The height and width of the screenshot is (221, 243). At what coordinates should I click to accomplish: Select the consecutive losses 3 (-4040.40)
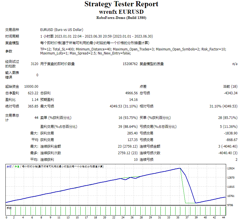click(228, 146)
